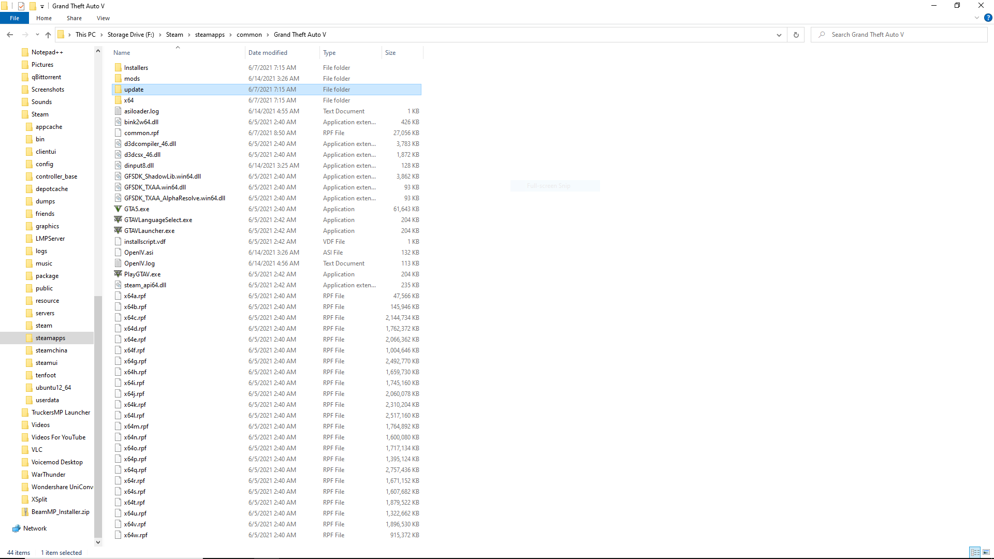Expand the ribbon with the chevron
The width and height of the screenshot is (994, 559).
coord(976,18)
